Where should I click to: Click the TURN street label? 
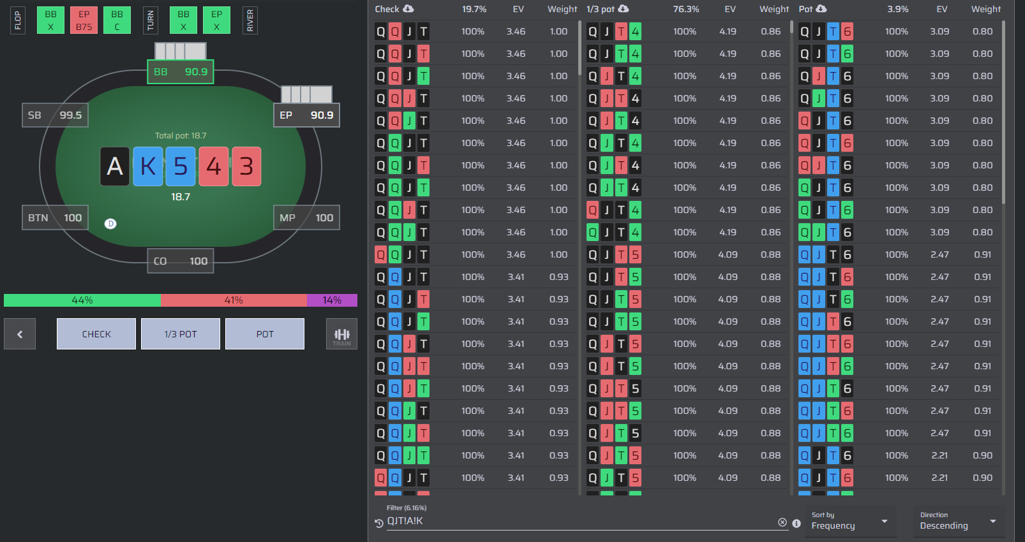151,20
